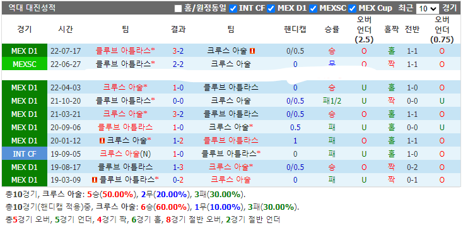
Task: Click the MEX D1 league label for 22-04-03
Action: tap(25, 87)
